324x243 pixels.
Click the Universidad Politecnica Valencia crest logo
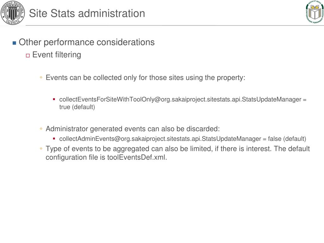pos(13,13)
